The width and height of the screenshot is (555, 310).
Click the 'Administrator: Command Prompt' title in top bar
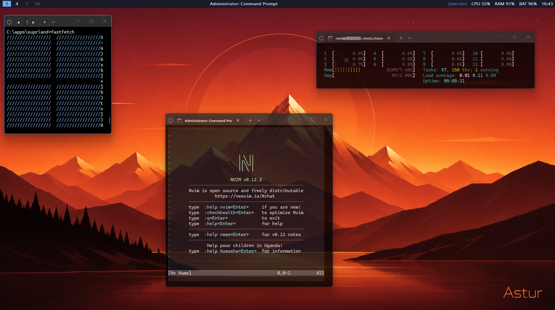point(244,4)
